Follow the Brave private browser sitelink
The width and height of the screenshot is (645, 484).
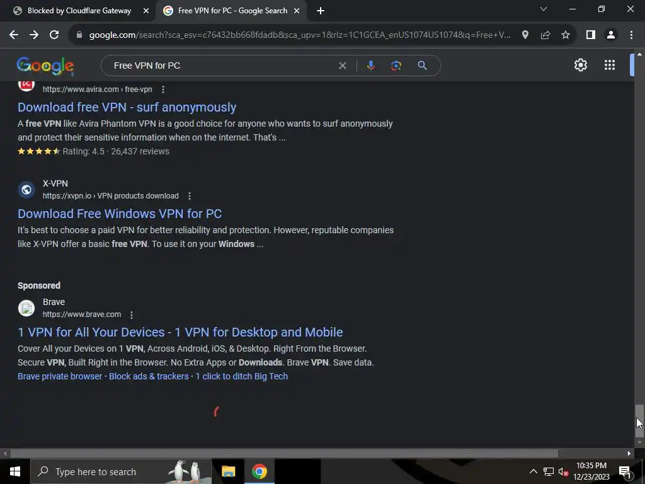(x=60, y=376)
